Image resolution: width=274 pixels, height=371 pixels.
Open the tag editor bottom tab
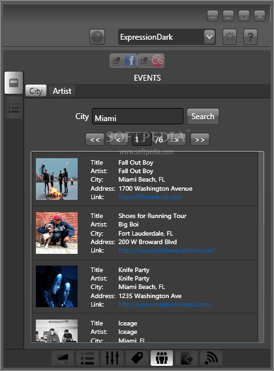(137, 358)
